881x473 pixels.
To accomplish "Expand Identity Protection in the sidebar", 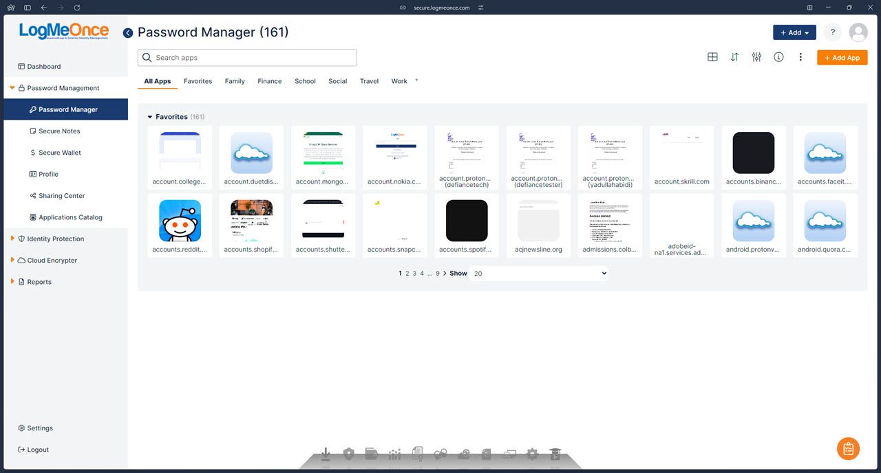I will pyautogui.click(x=12, y=239).
